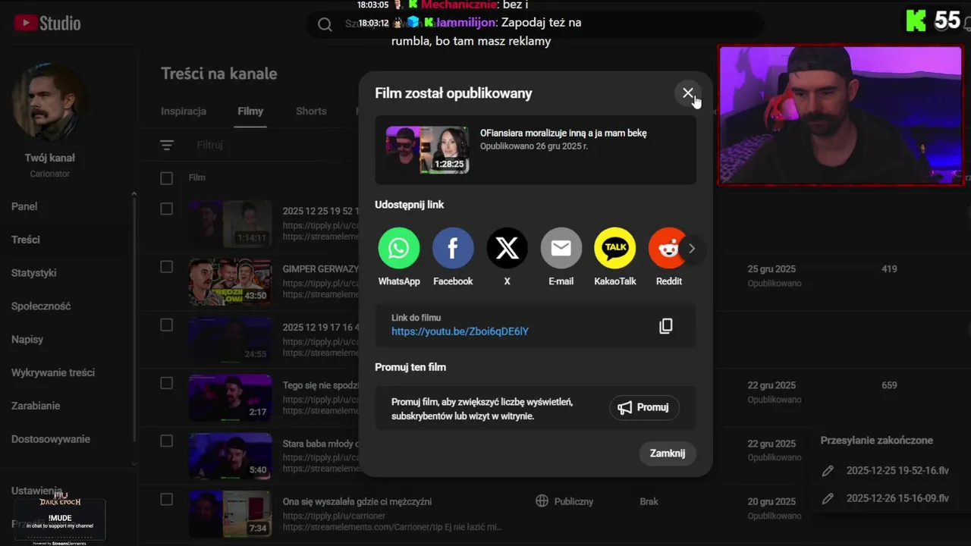971x546 pixels.
Task: Open Wykrywanie treści in the sidebar
Action: [53, 372]
